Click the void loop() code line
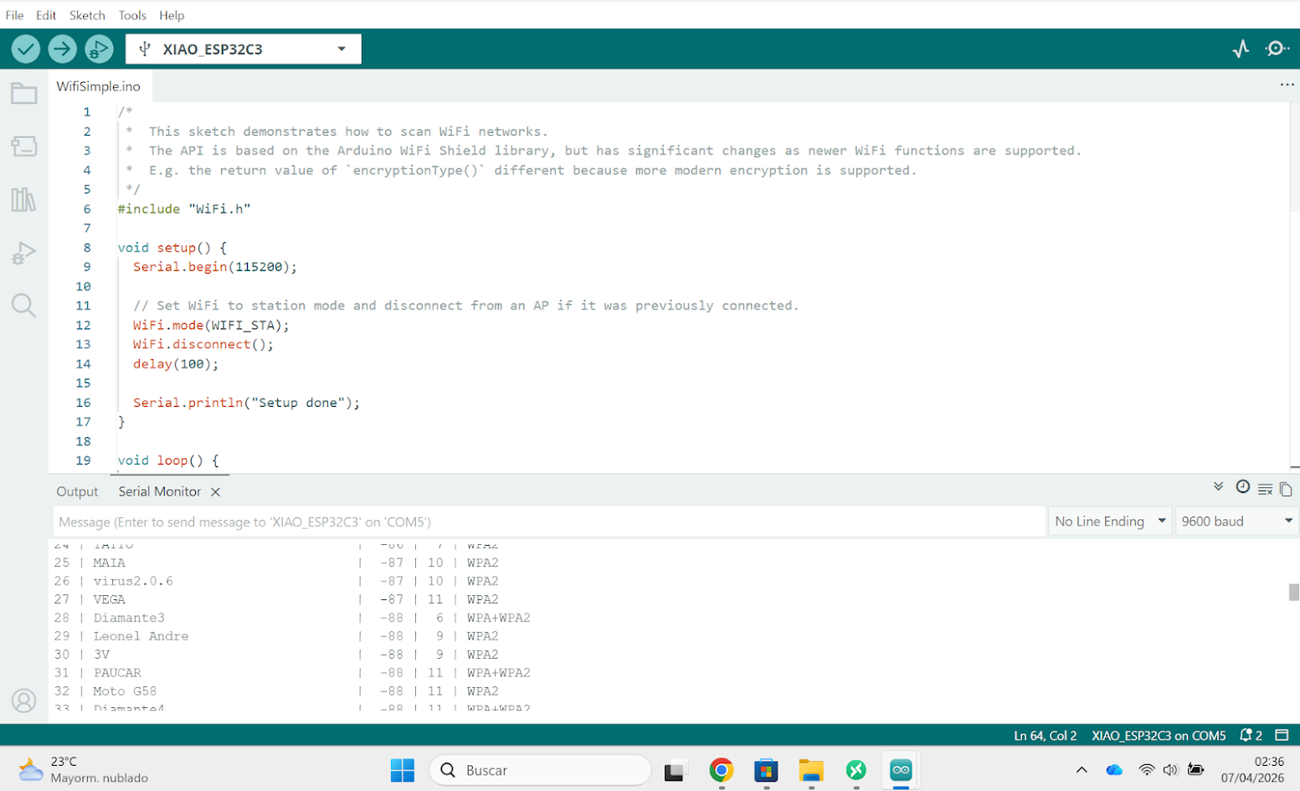This screenshot has height=791, width=1300. pyautogui.click(x=168, y=460)
